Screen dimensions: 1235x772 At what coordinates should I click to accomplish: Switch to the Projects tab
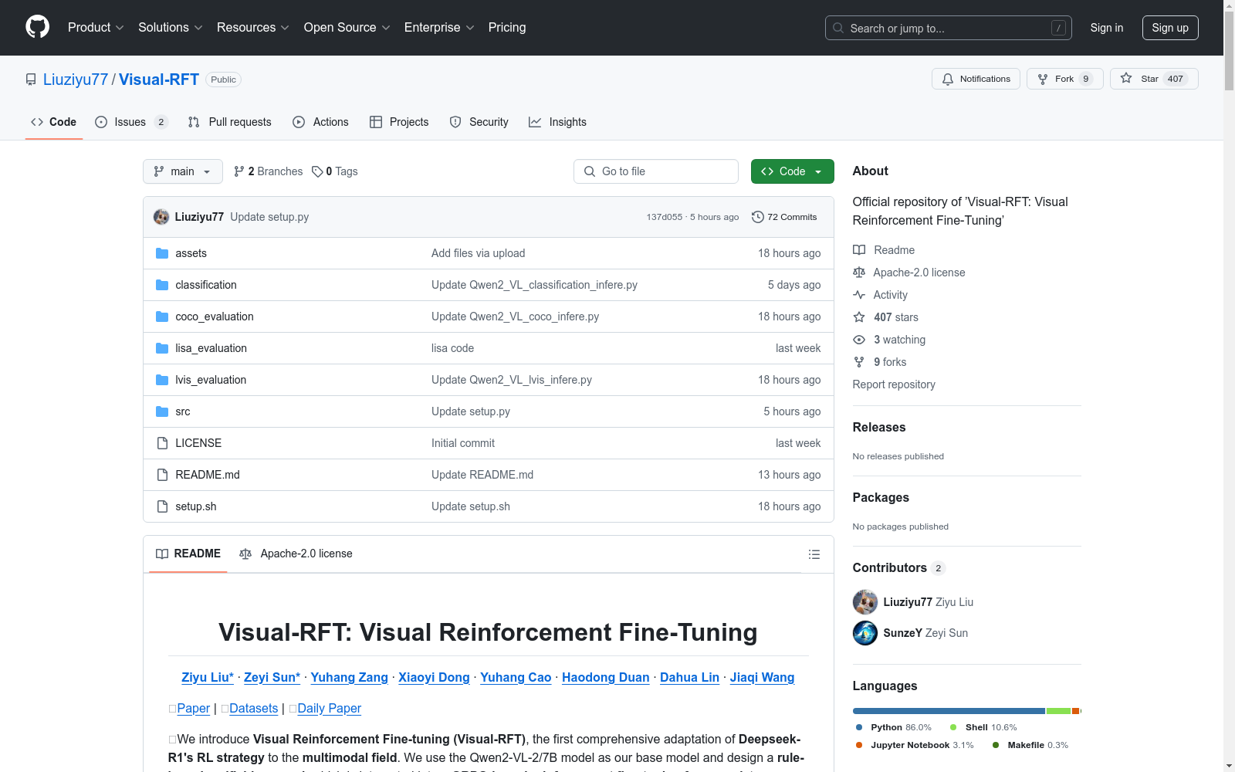click(399, 122)
